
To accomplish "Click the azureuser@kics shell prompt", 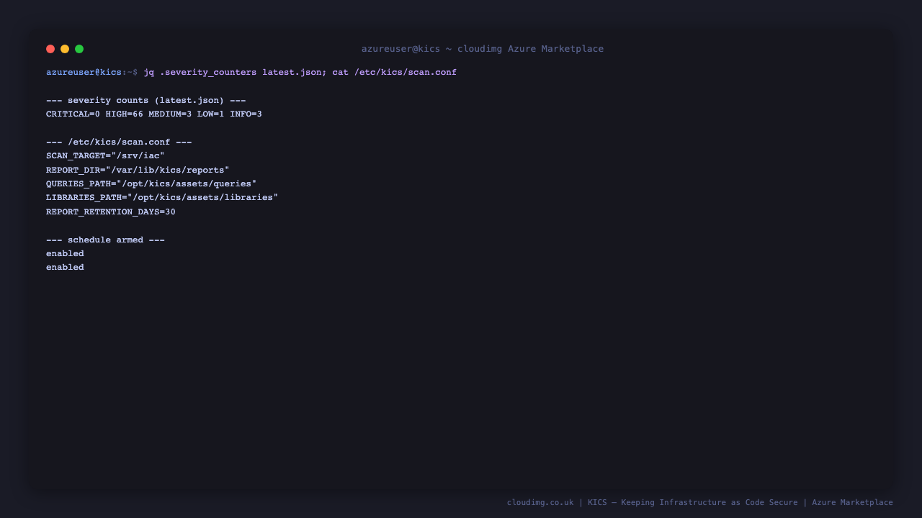I will (84, 73).
